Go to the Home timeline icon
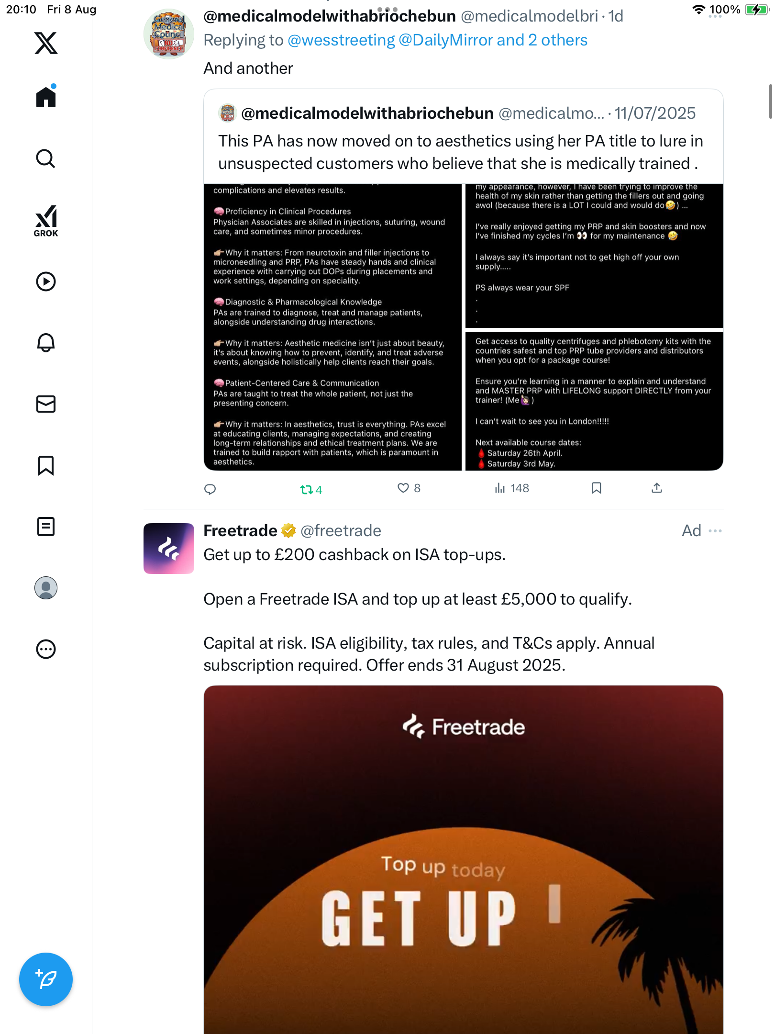775x1034 pixels. (46, 96)
